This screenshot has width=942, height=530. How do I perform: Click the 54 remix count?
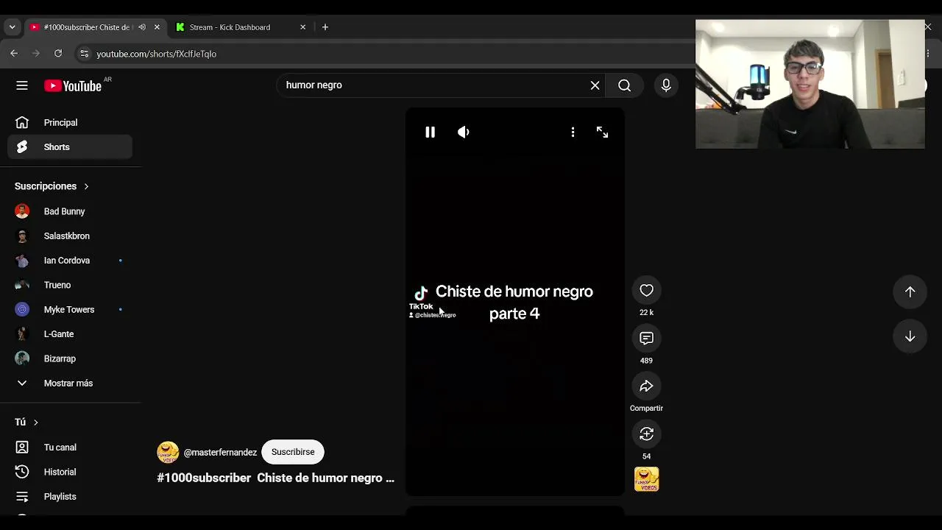pos(646,456)
